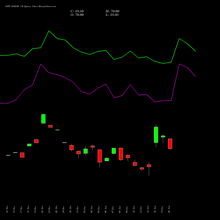Select the red candle for 20 Jan
Viewport: 220px width, 220px height.
[x=170, y=144]
